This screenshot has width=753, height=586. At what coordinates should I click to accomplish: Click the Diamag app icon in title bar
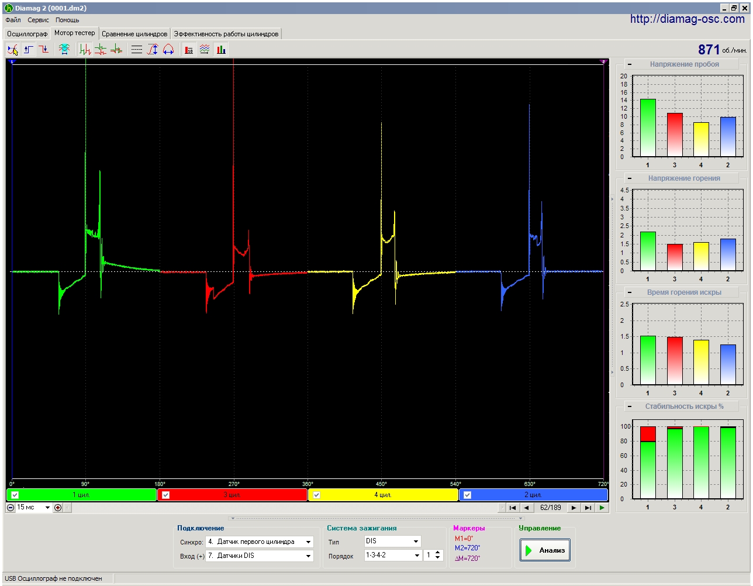coord(8,8)
